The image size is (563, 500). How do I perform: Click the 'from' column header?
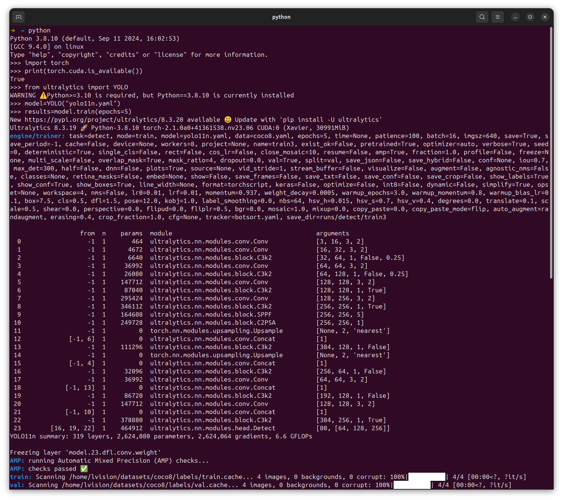pyautogui.click(x=87, y=233)
